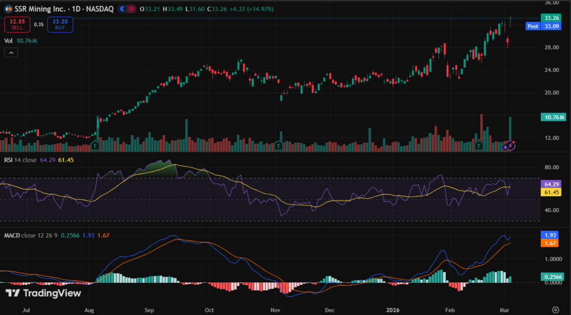Screen dimensions: 571x315
Task: Open chart settings gear in the corner
Action: pos(555,309)
